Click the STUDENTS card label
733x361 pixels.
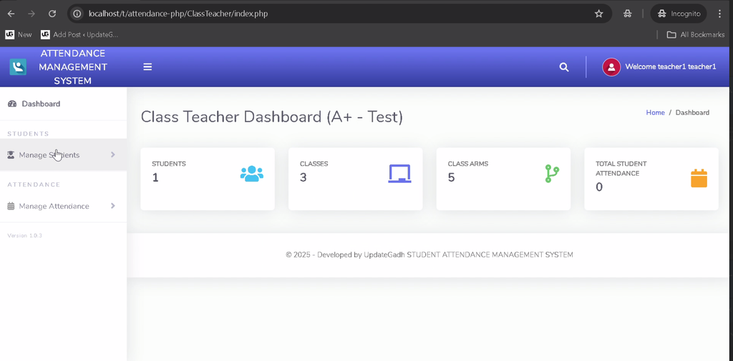coord(169,164)
